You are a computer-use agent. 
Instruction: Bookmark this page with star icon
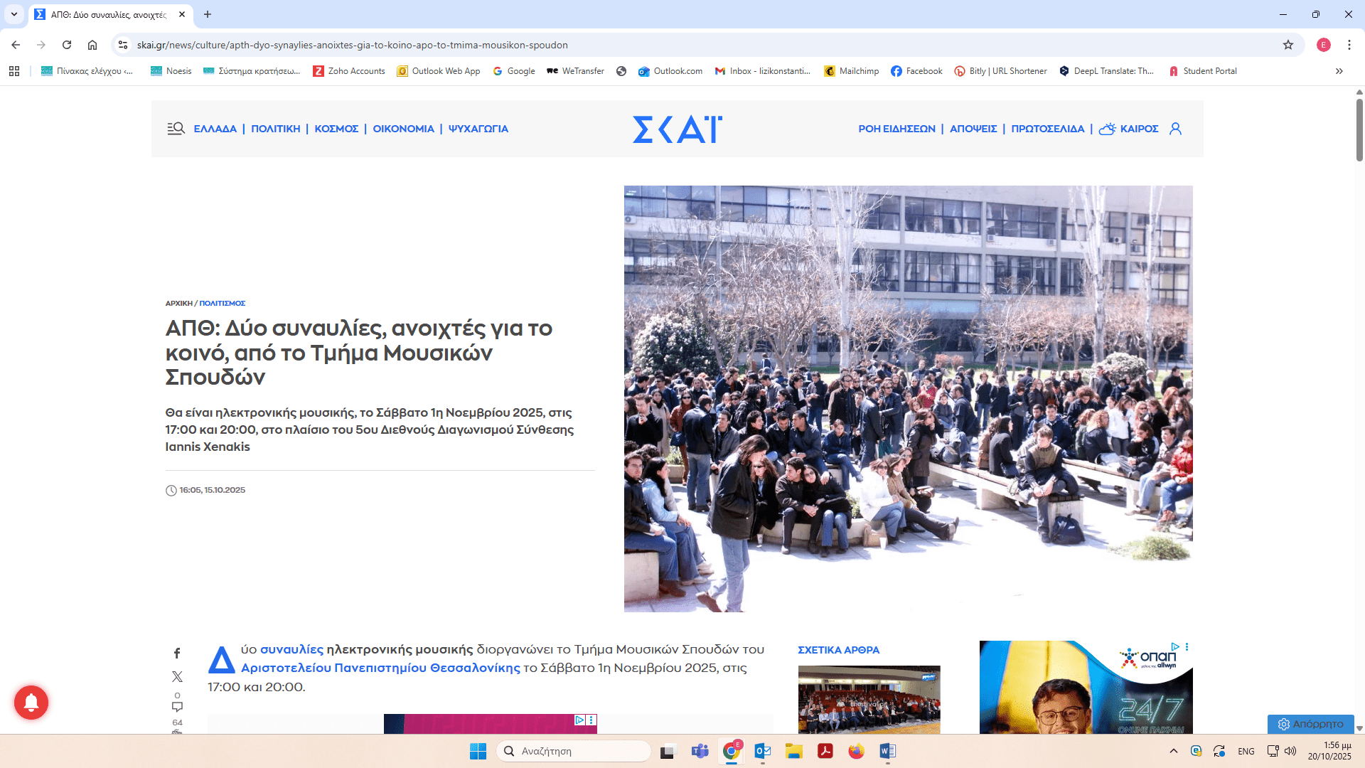(x=1288, y=45)
